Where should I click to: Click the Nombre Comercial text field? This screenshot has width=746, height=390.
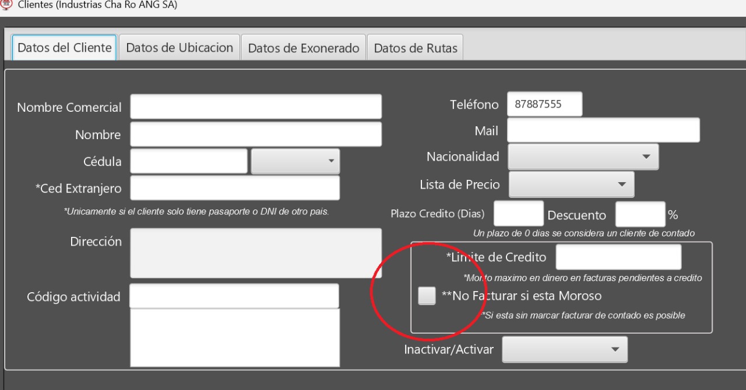[256, 107]
